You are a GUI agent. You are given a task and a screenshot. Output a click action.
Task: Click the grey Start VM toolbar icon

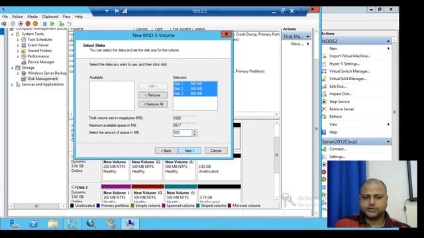point(13,24)
